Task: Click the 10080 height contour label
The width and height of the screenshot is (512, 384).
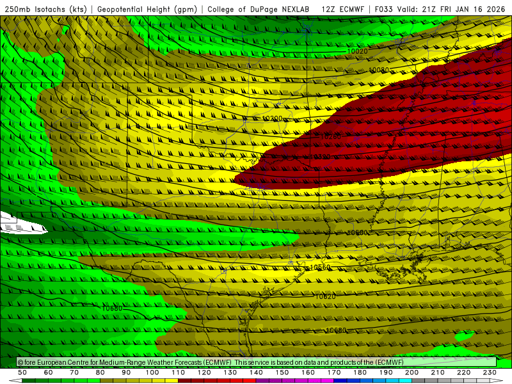Action: click(x=379, y=70)
